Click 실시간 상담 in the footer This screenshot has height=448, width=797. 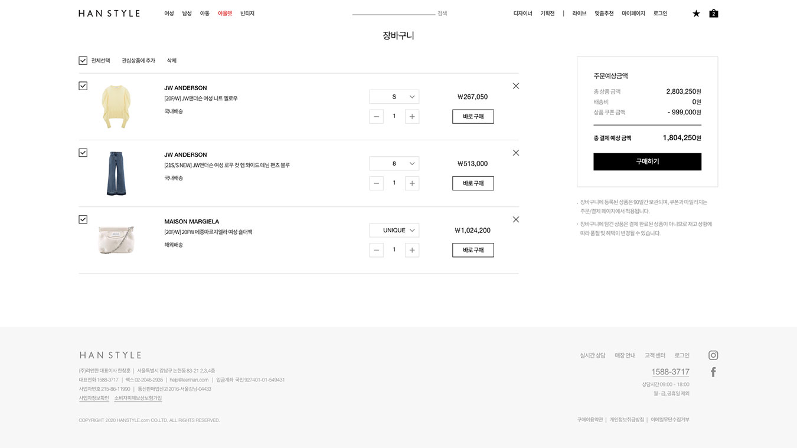[593, 355]
